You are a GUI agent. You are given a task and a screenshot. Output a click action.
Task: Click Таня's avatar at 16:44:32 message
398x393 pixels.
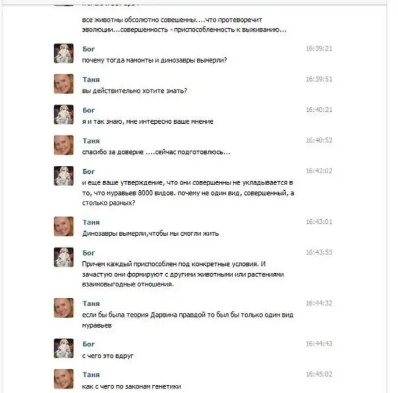click(64, 308)
